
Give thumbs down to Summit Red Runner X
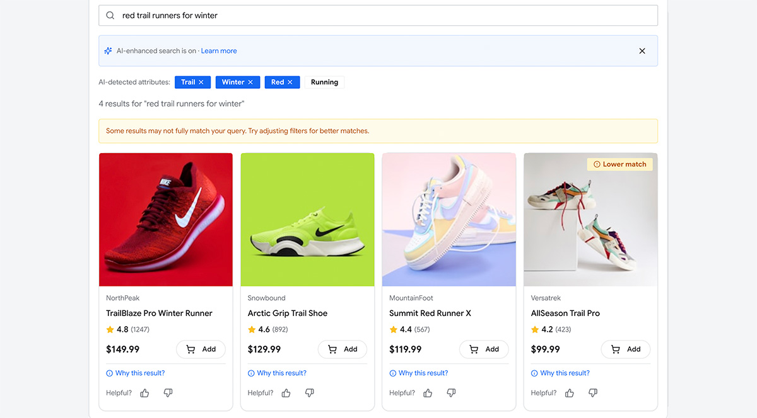tap(451, 392)
